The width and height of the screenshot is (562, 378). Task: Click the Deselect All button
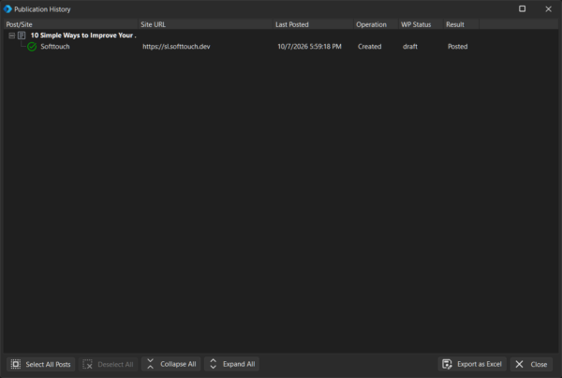(108, 364)
